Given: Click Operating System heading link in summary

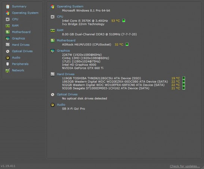Looking at the screenshot, I should [x=70, y=6].
